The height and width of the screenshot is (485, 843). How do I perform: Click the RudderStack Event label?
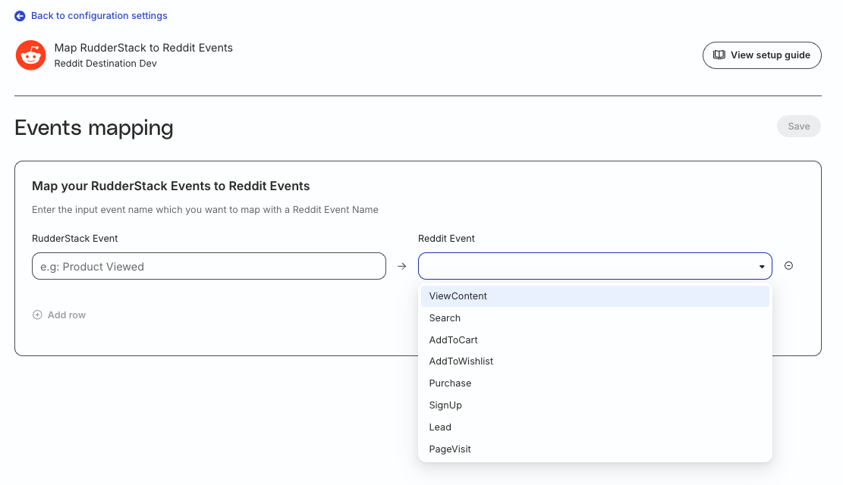pyautogui.click(x=74, y=239)
